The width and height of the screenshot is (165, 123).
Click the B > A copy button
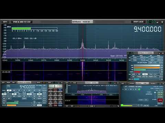9,96
